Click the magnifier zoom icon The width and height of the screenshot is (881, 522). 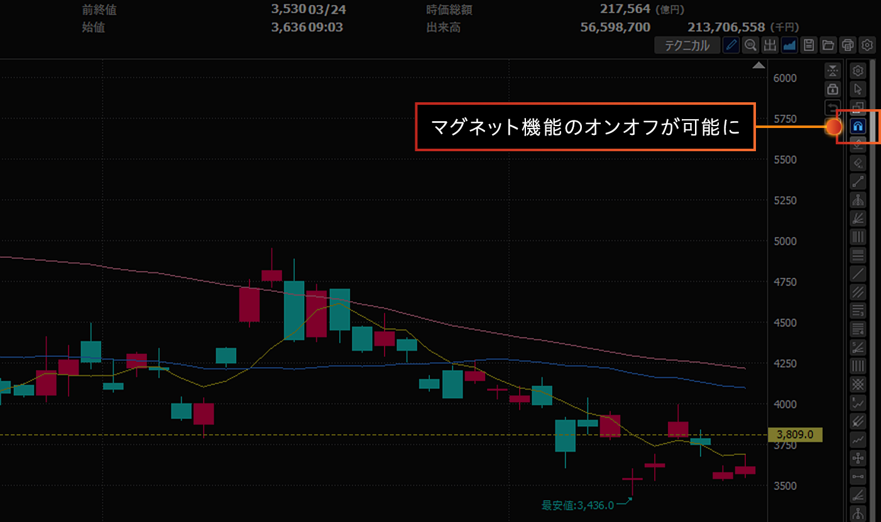coord(750,45)
